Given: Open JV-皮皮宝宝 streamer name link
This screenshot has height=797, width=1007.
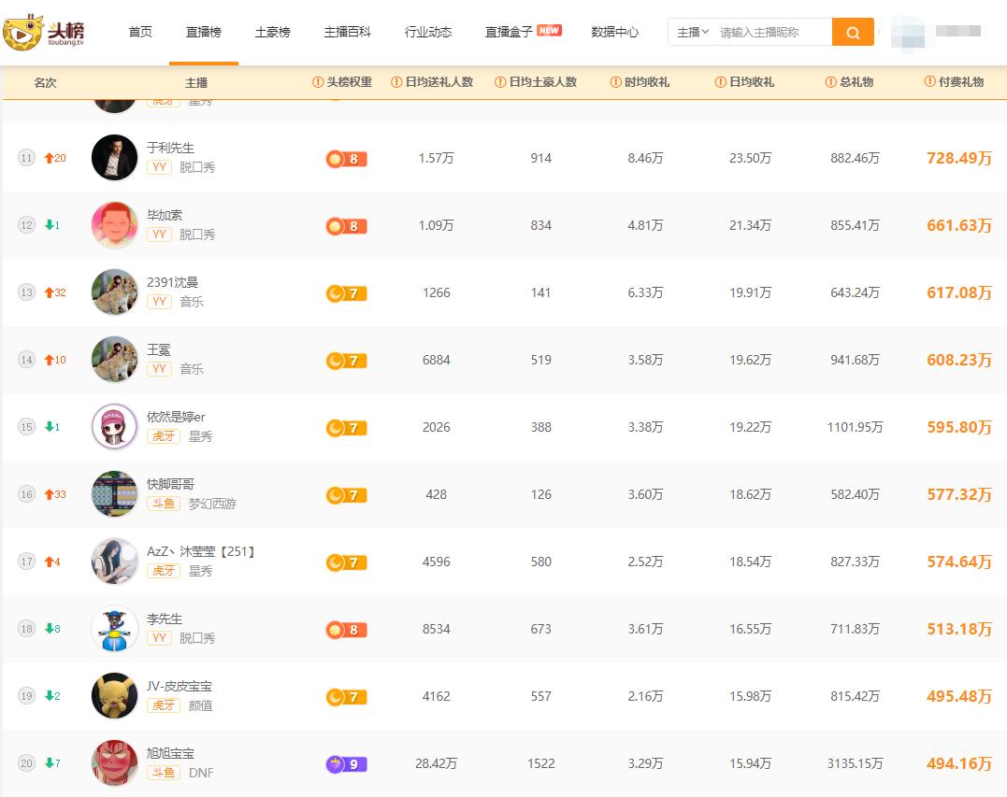Looking at the screenshot, I should coord(180,686).
